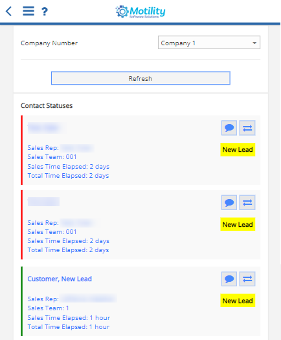Open chat for Customer, New Lead contact
The width and height of the screenshot is (281, 340).
[229, 279]
